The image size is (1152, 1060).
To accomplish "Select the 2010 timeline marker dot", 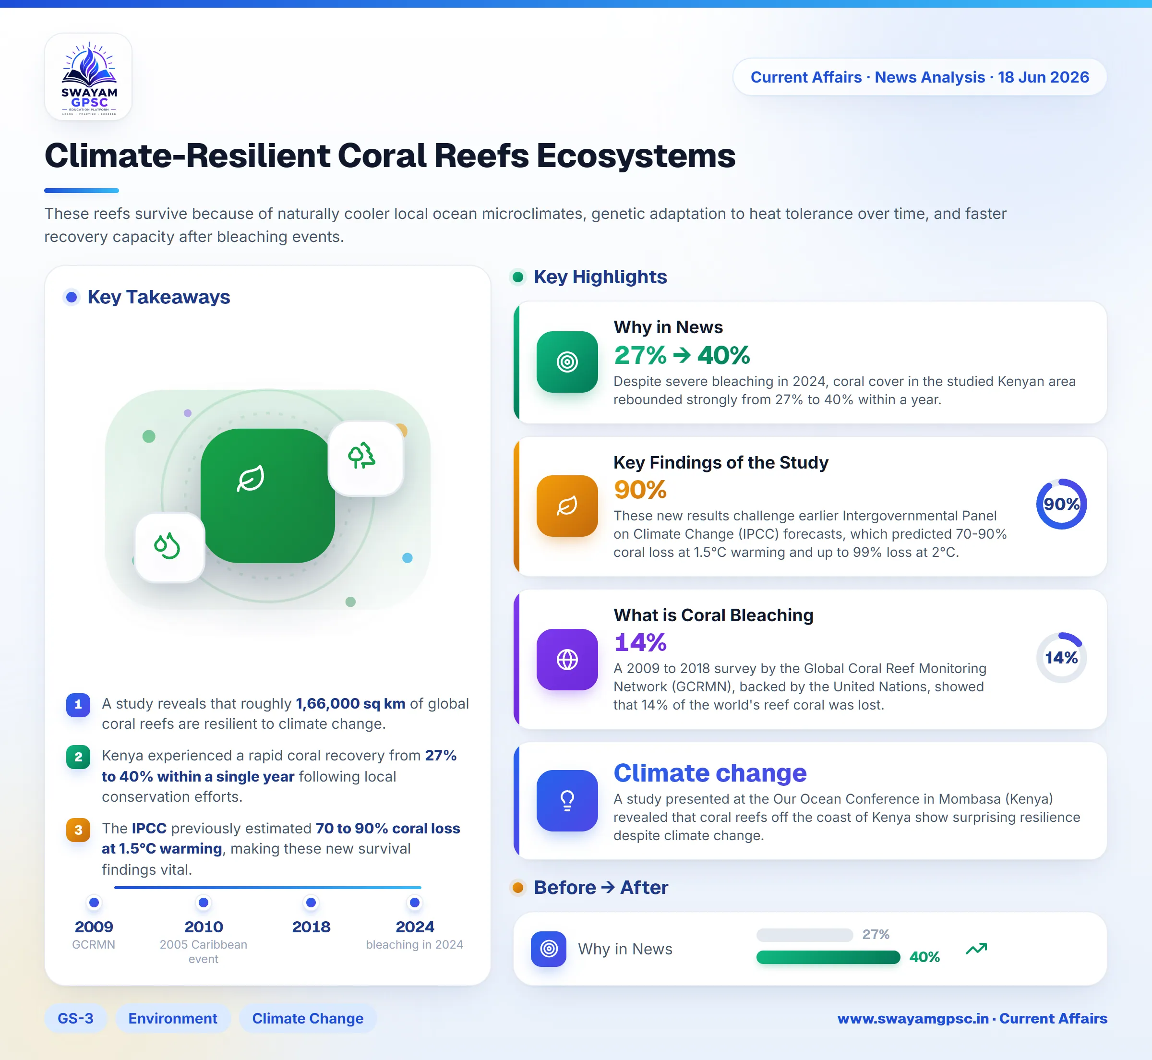I will coord(203,903).
